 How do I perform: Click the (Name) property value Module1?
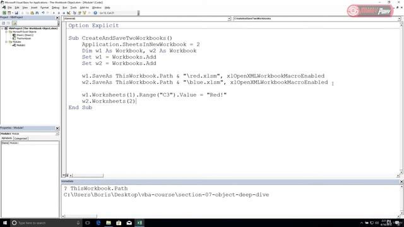pos(34,143)
